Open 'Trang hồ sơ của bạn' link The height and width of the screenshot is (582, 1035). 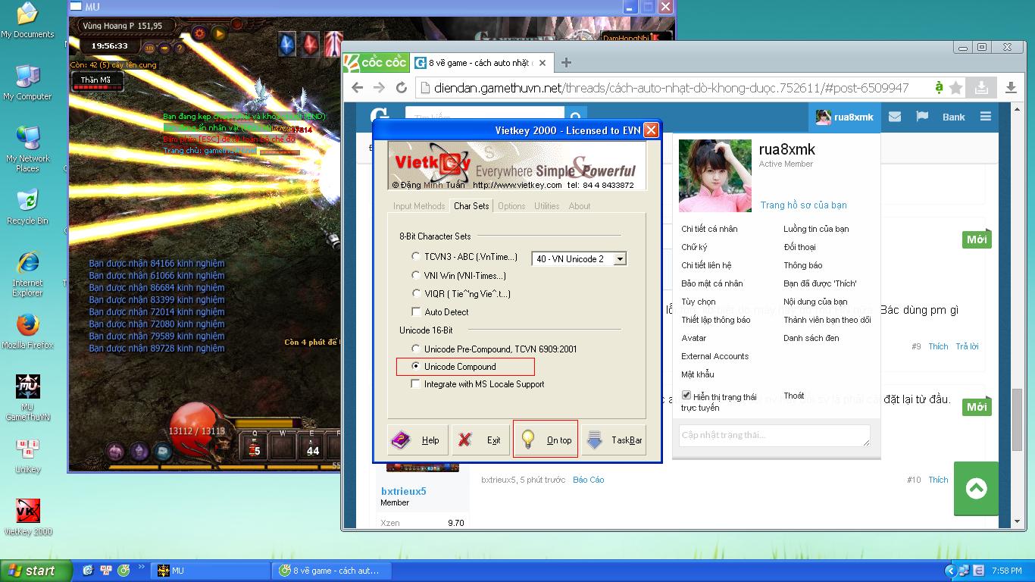click(x=804, y=205)
